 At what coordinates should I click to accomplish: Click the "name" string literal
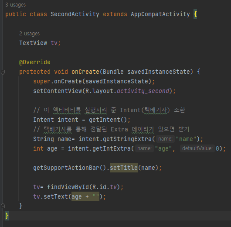186,139
